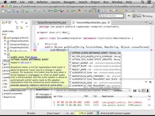
Task: Click the API level 1 link
Action: (x=26, y=63)
